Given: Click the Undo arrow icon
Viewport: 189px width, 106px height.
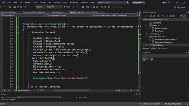Looking at the screenshot, I should tap(25, 7).
